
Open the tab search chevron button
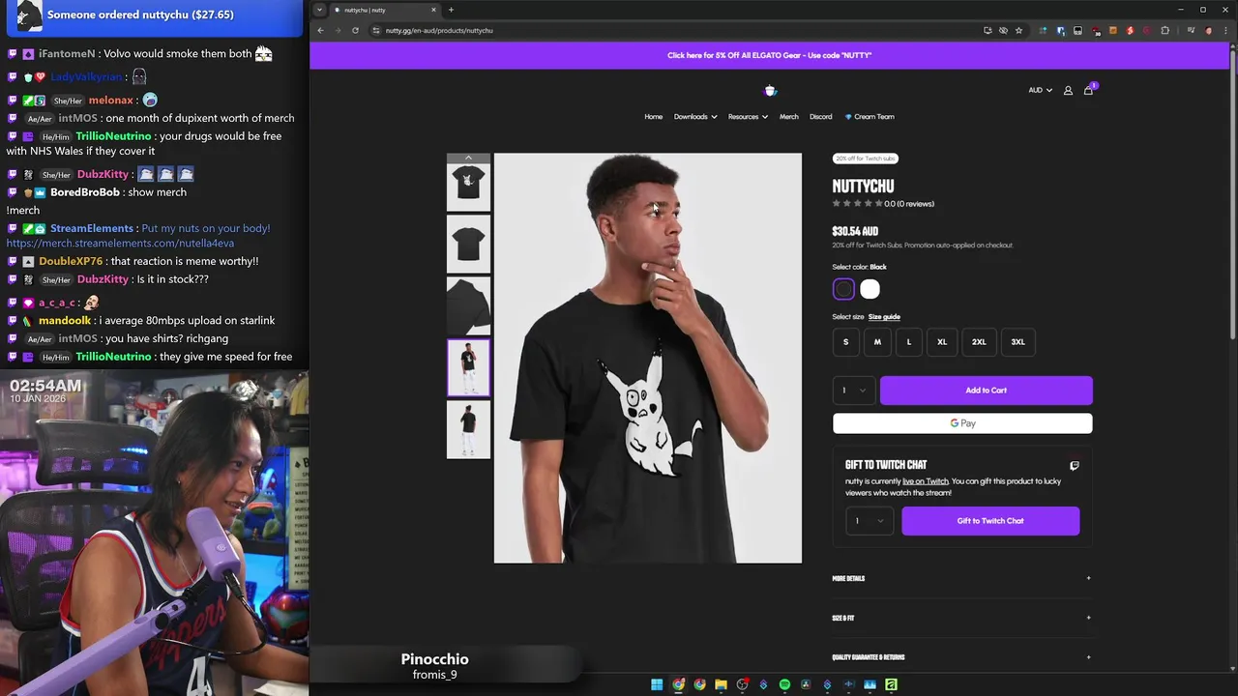tap(319, 10)
